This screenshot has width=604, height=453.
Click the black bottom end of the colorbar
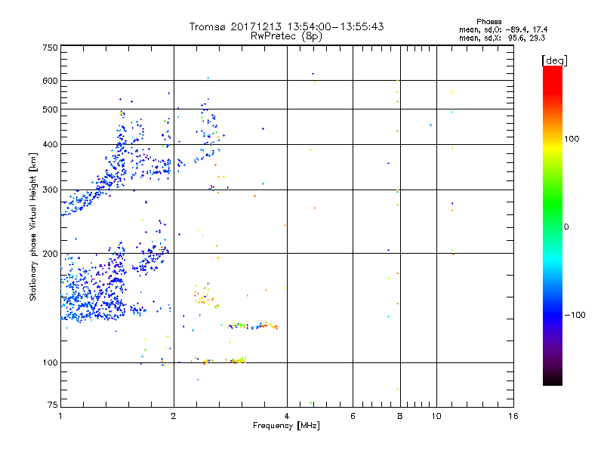tap(553, 381)
